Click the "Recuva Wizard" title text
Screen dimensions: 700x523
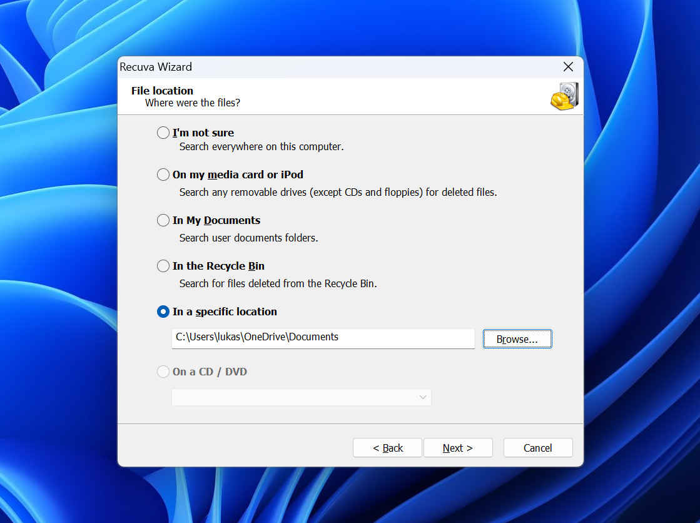tap(156, 67)
